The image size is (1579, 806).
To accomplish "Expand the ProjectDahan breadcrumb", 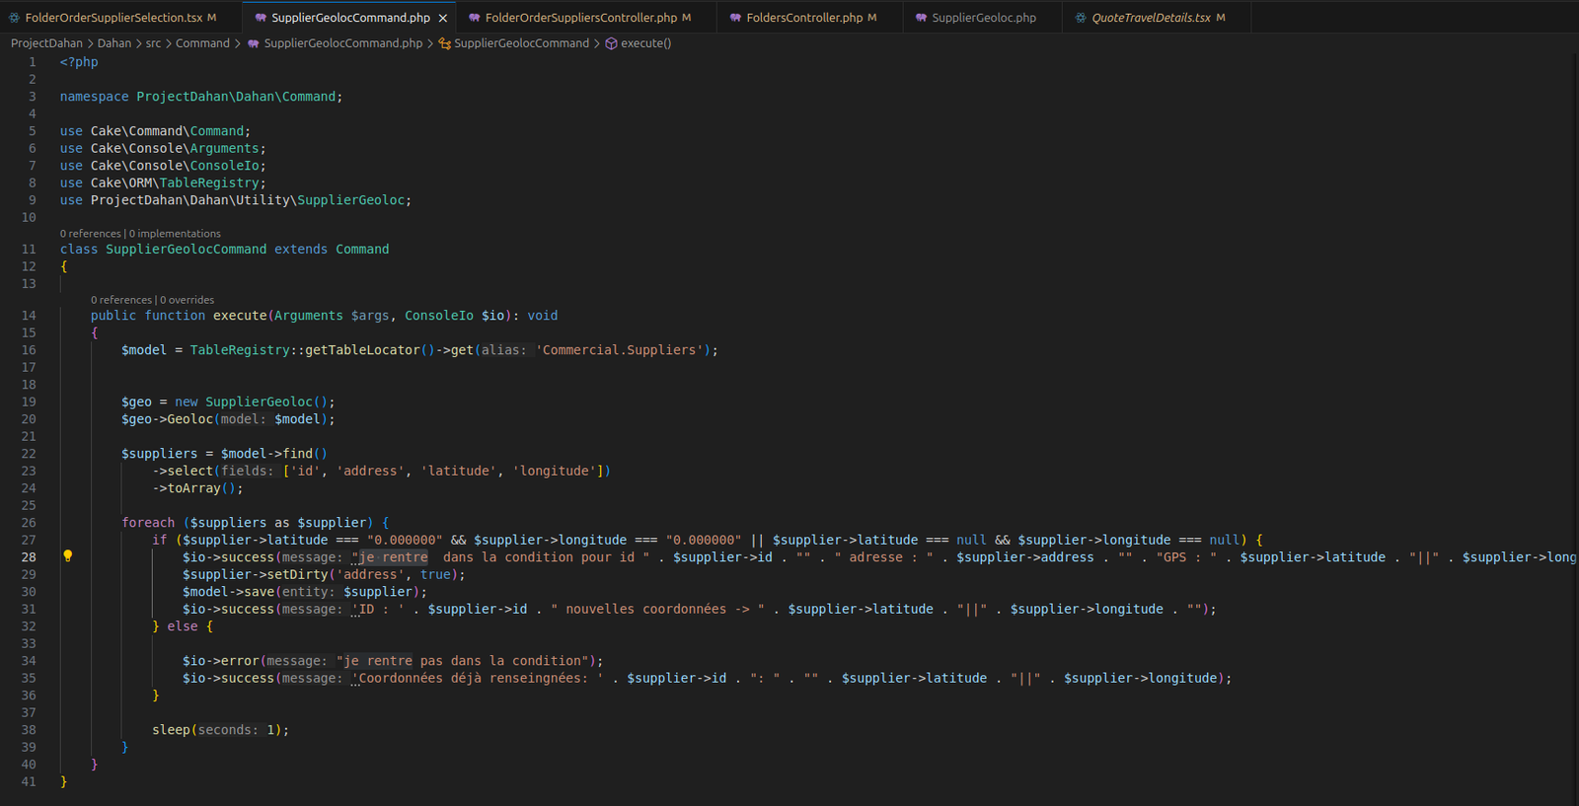I will point(46,43).
